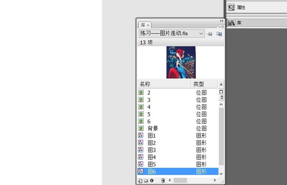Open a new library panel icon
The image size is (287, 185).
[219, 34]
